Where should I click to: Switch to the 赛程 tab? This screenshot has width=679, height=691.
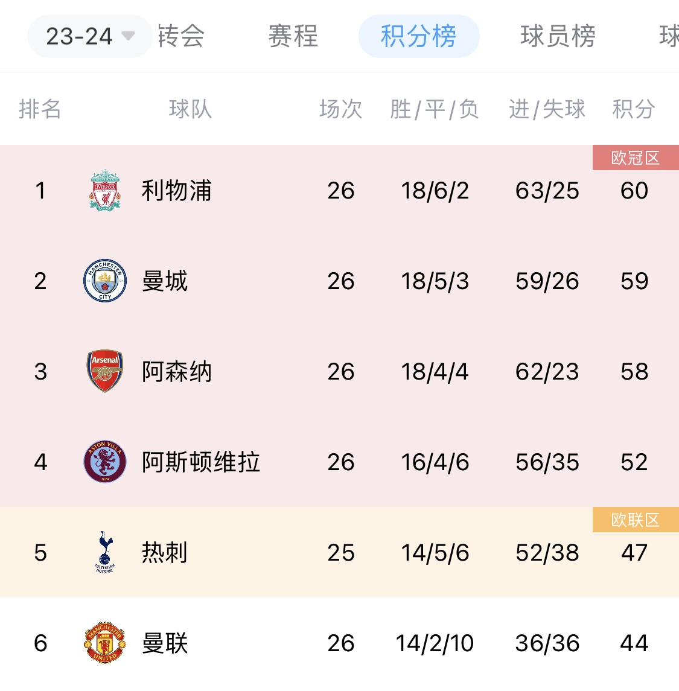(293, 36)
